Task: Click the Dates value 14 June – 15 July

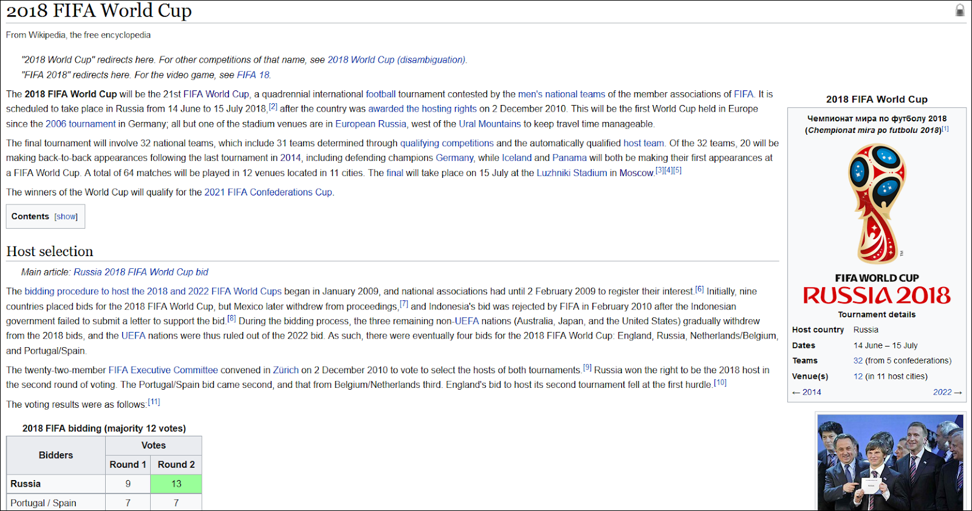Action: 885,345
